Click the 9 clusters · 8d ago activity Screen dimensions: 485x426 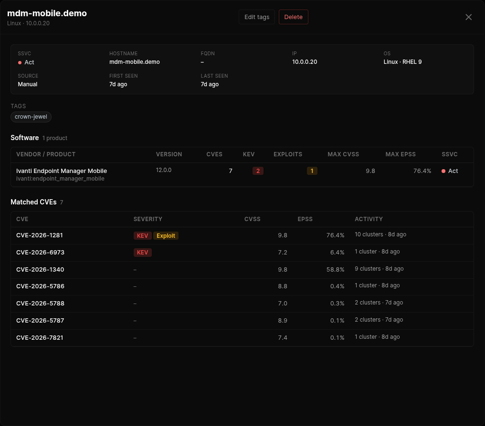tap(379, 269)
